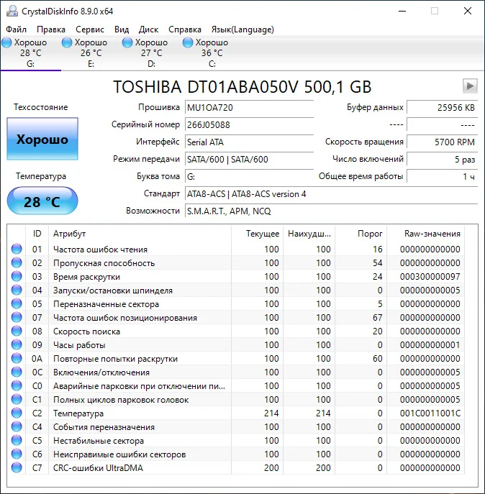Open the Вид menu

pyautogui.click(x=122, y=29)
